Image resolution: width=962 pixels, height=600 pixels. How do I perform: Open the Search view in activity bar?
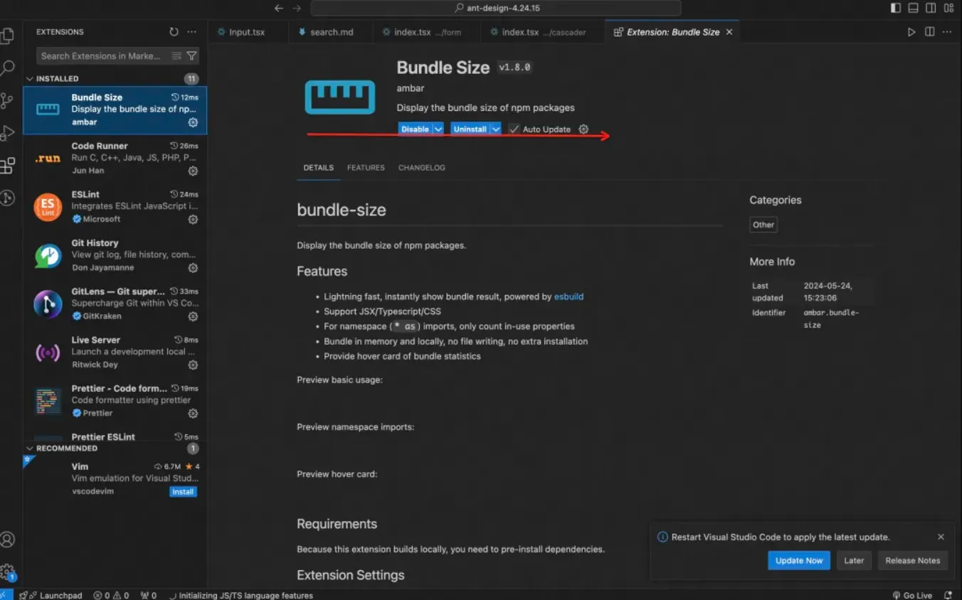point(7,68)
